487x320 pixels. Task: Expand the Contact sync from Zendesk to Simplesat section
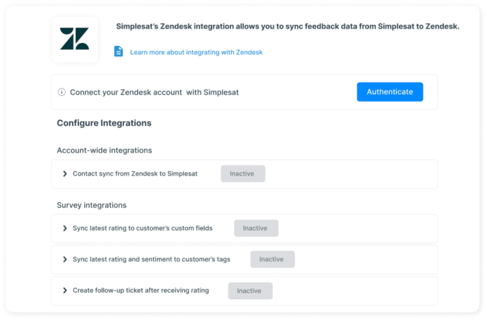(65, 174)
